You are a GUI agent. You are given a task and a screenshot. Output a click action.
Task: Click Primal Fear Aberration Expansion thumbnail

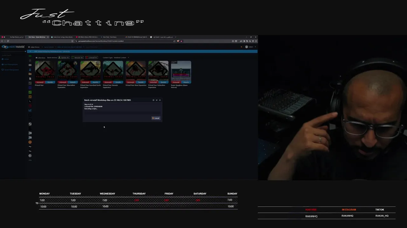pos(68,71)
